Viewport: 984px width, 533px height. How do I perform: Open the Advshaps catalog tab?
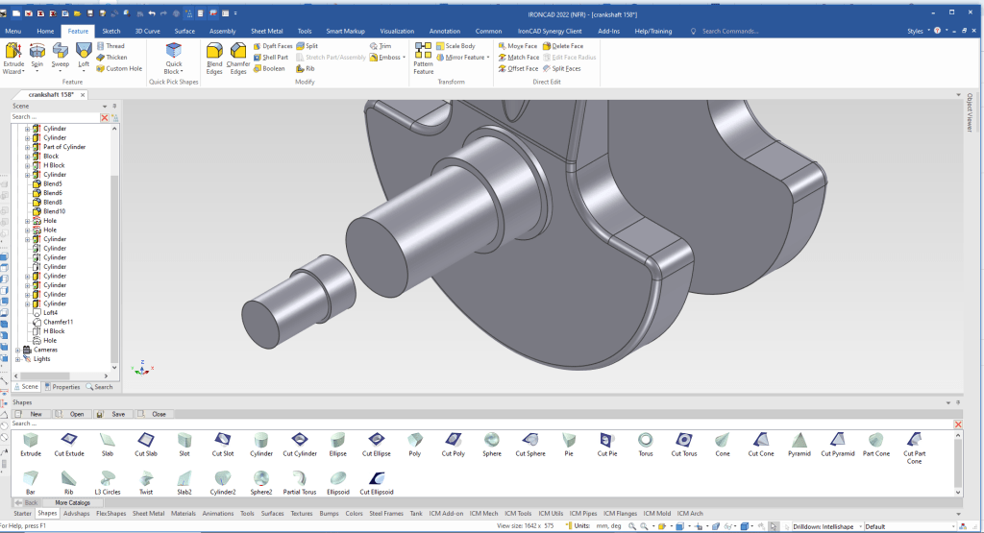[x=77, y=513]
